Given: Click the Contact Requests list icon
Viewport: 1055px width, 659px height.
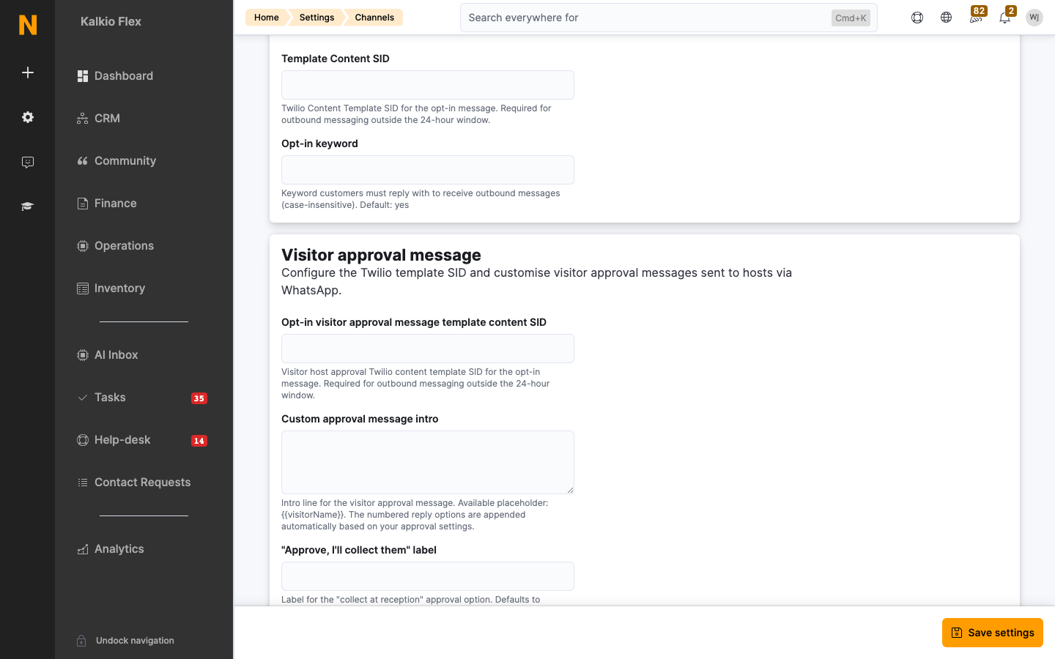Looking at the screenshot, I should pos(83,483).
